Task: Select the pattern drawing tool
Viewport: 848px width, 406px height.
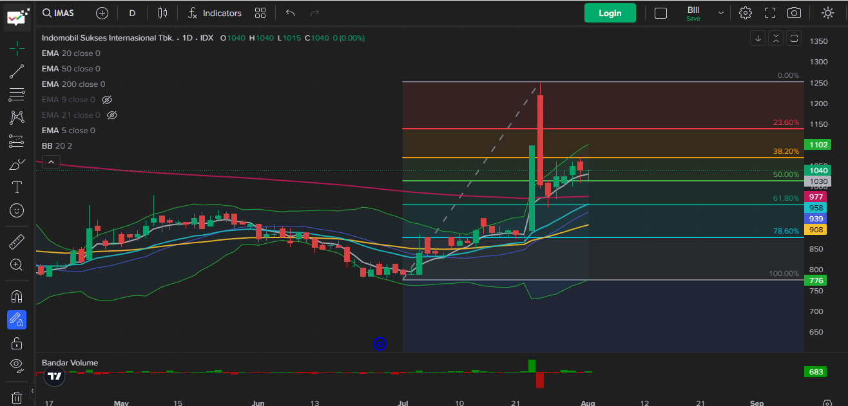Action: [17, 118]
